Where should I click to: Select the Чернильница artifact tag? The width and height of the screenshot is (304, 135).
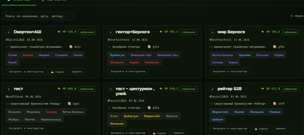tap(51, 119)
